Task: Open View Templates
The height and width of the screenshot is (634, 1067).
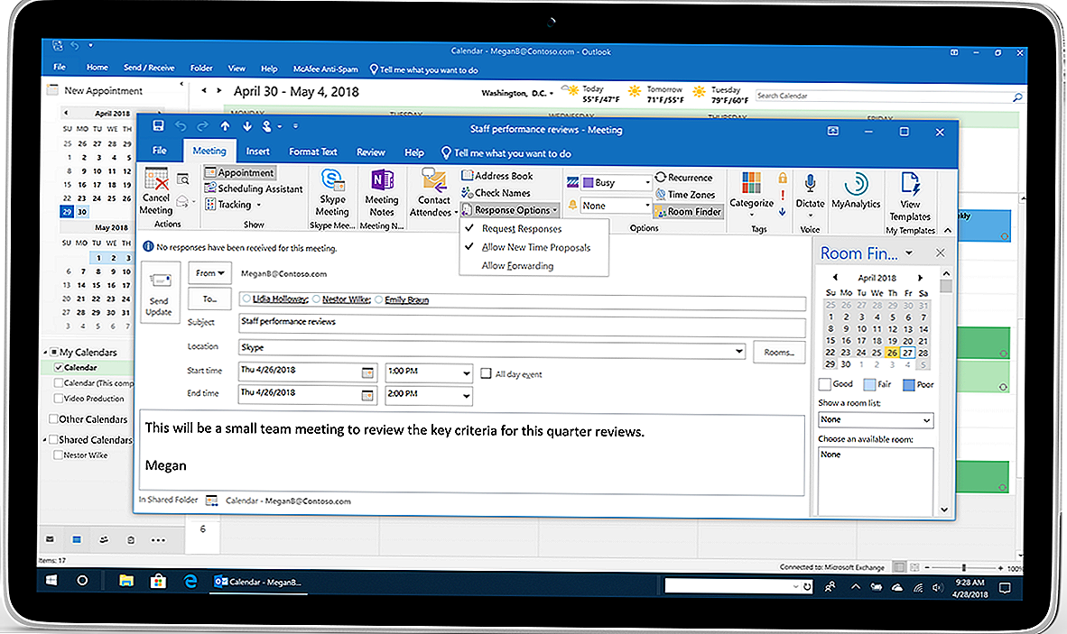Action: point(910,197)
